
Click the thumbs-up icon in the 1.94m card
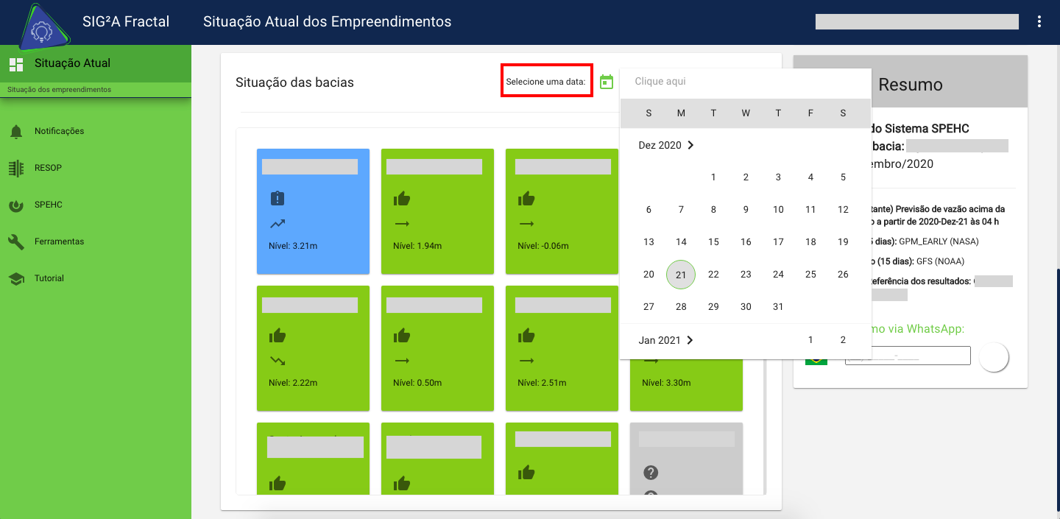pos(402,198)
